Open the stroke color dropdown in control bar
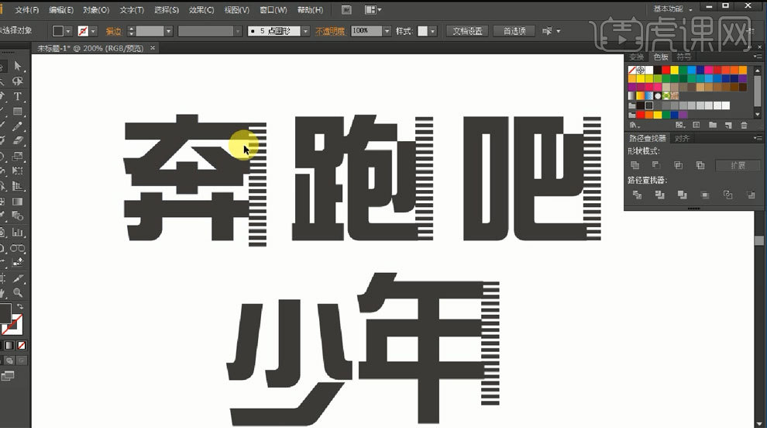This screenshot has height=428, width=767. [94, 31]
